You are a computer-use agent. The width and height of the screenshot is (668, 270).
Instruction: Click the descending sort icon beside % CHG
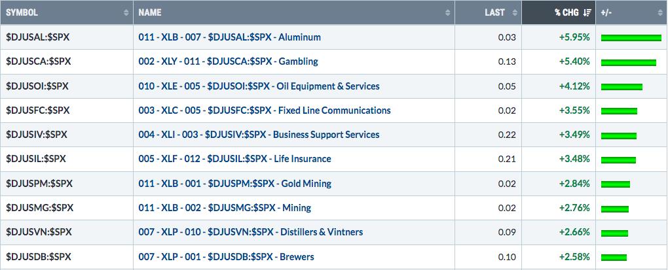(x=587, y=13)
